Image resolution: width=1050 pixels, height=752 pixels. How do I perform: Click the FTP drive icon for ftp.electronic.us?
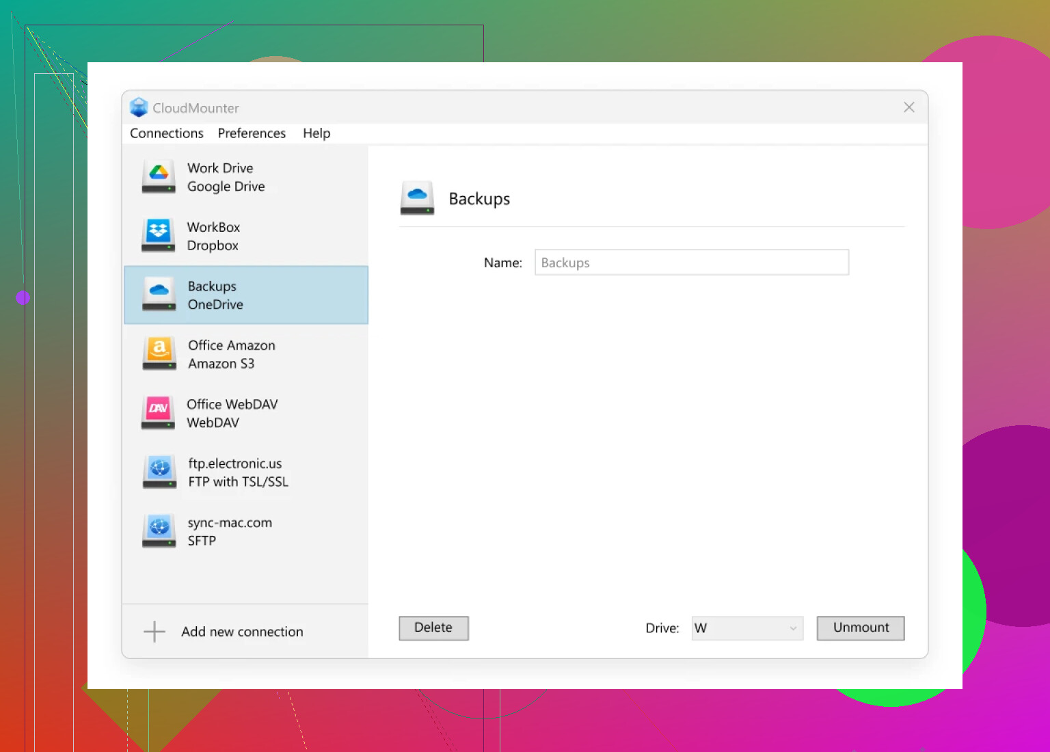pos(159,472)
